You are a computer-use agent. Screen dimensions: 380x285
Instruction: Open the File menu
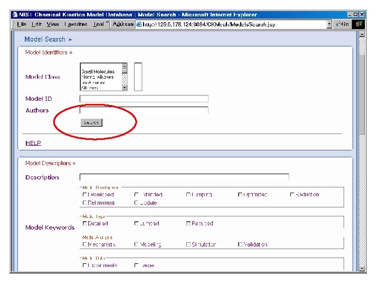click(22, 24)
